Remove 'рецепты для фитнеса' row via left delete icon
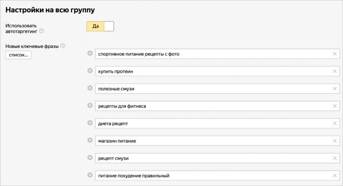Screen dimensions: 343x186 point(90,105)
